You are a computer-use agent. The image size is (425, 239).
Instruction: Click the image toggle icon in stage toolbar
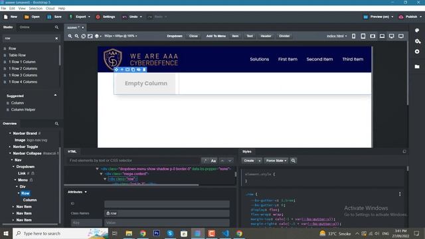(90, 36)
